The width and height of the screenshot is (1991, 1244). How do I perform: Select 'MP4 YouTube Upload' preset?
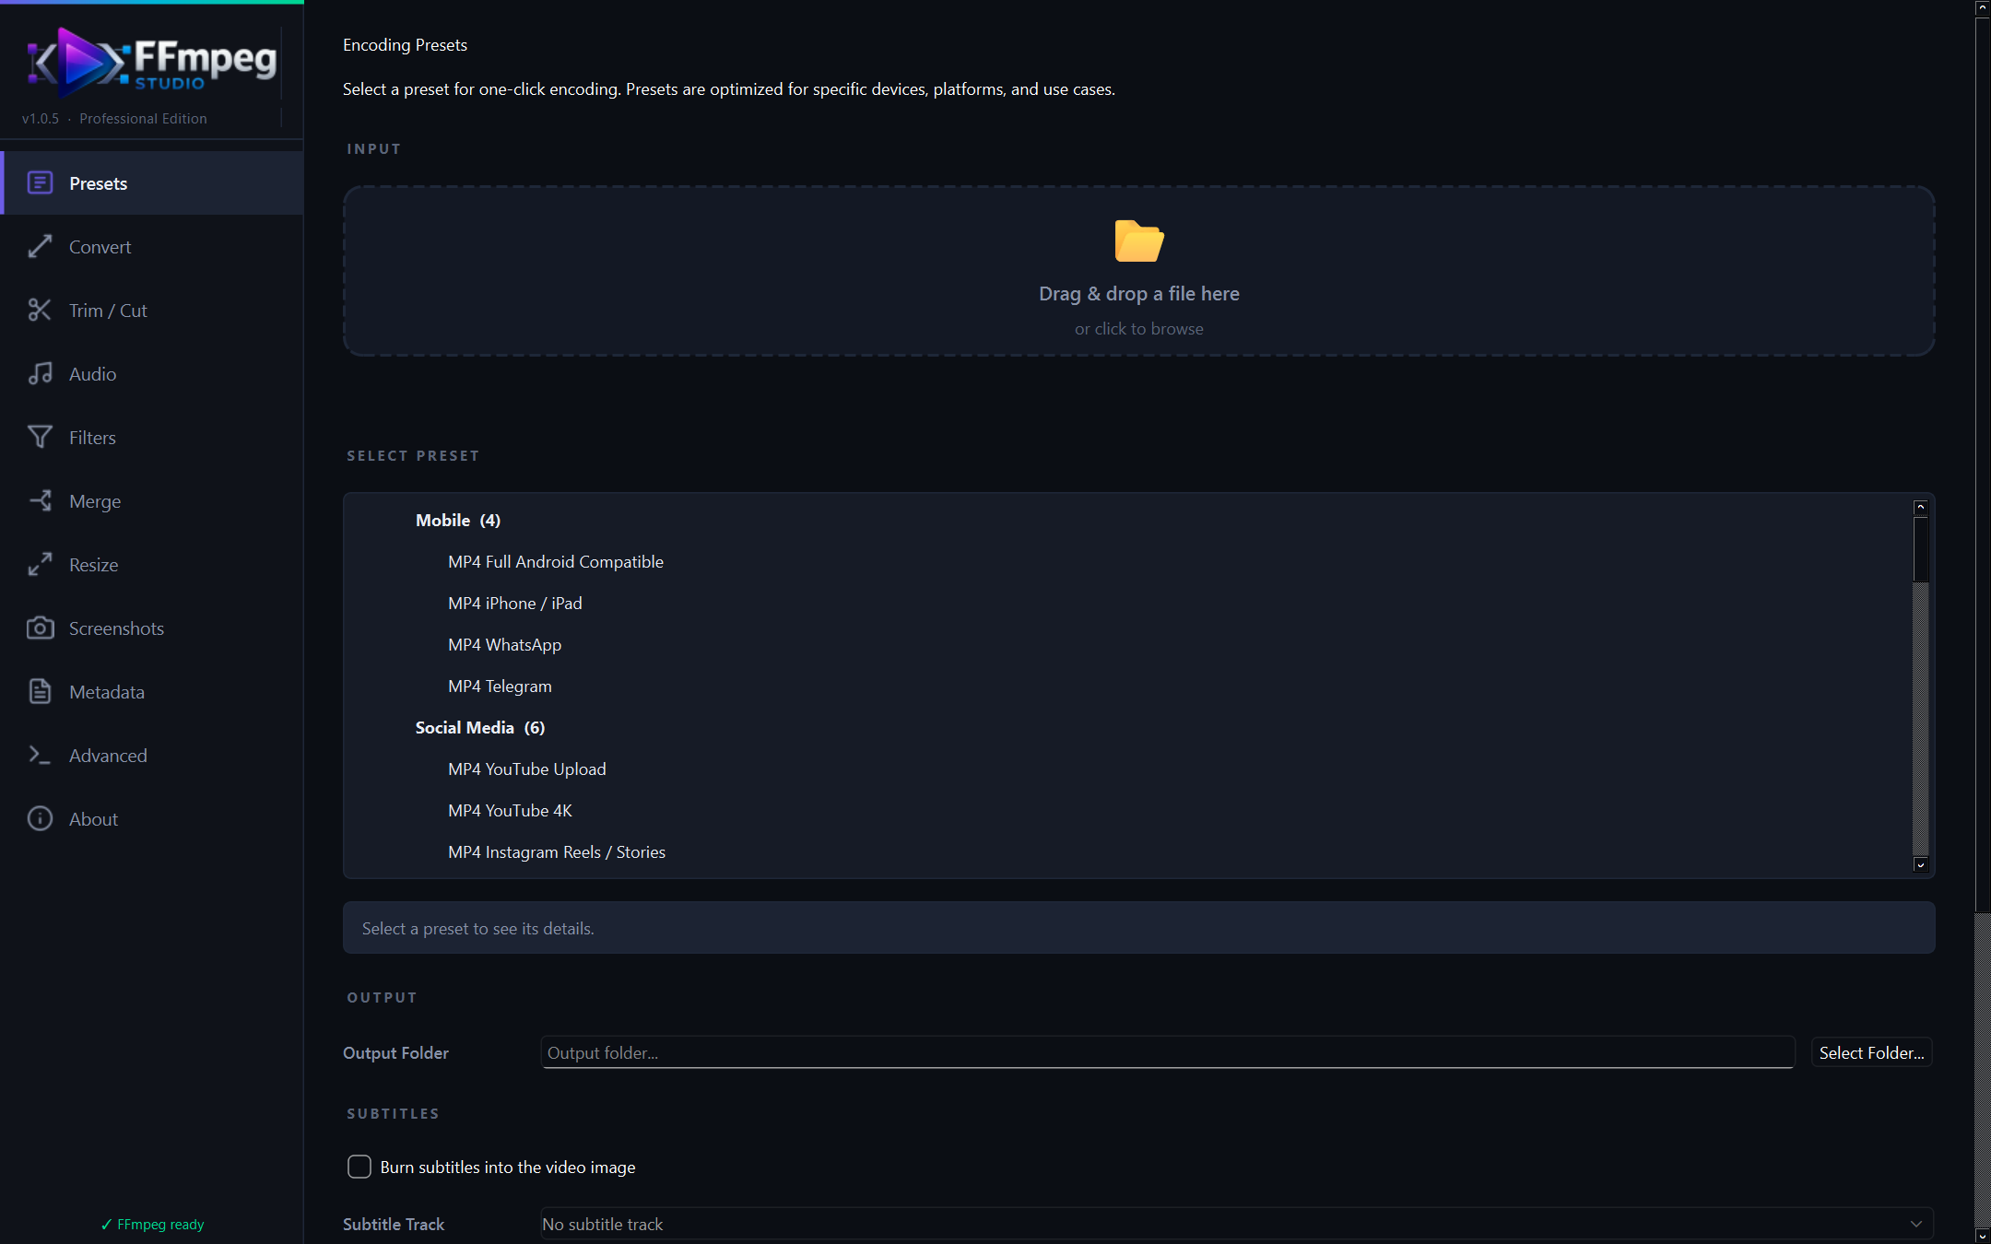click(527, 769)
